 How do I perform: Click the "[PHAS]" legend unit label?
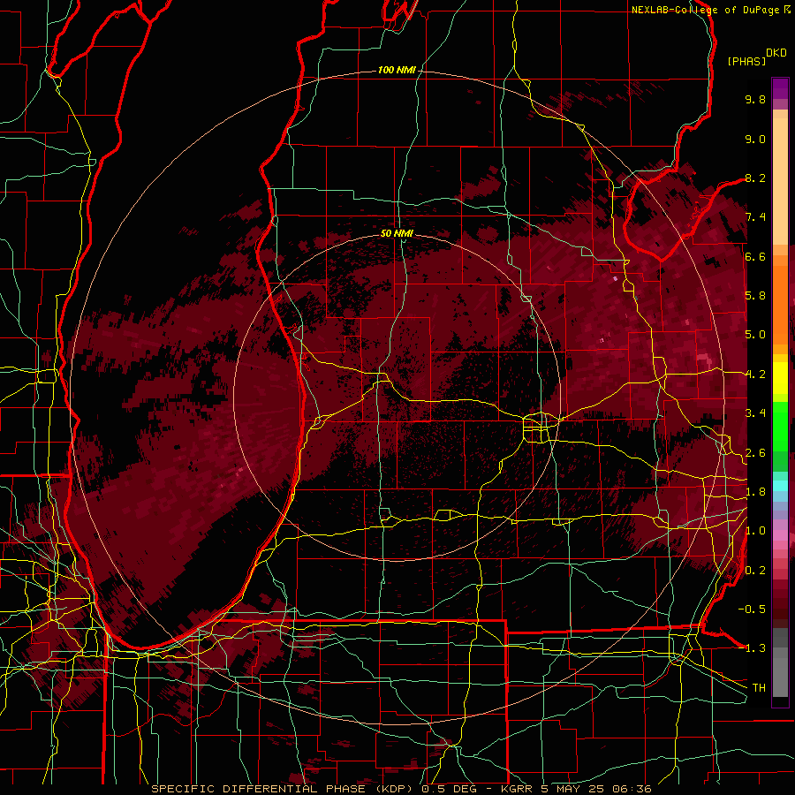tap(746, 61)
